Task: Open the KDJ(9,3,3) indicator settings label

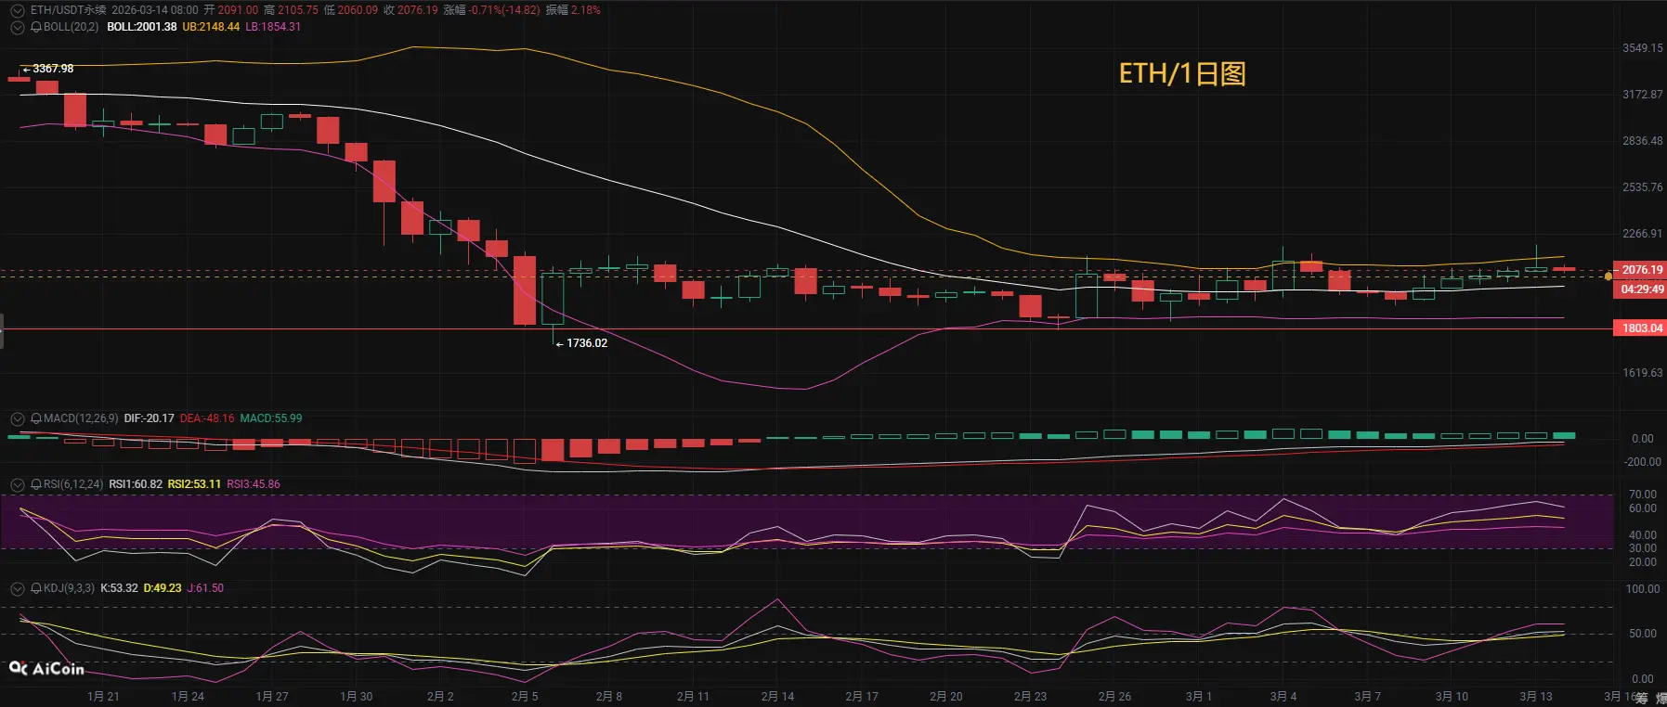Action: (x=69, y=588)
